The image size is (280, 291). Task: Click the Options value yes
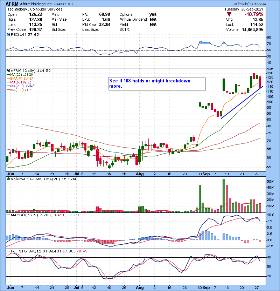point(153,14)
